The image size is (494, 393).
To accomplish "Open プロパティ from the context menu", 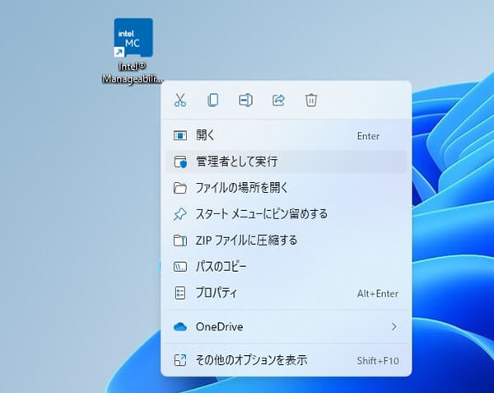I will (286, 293).
